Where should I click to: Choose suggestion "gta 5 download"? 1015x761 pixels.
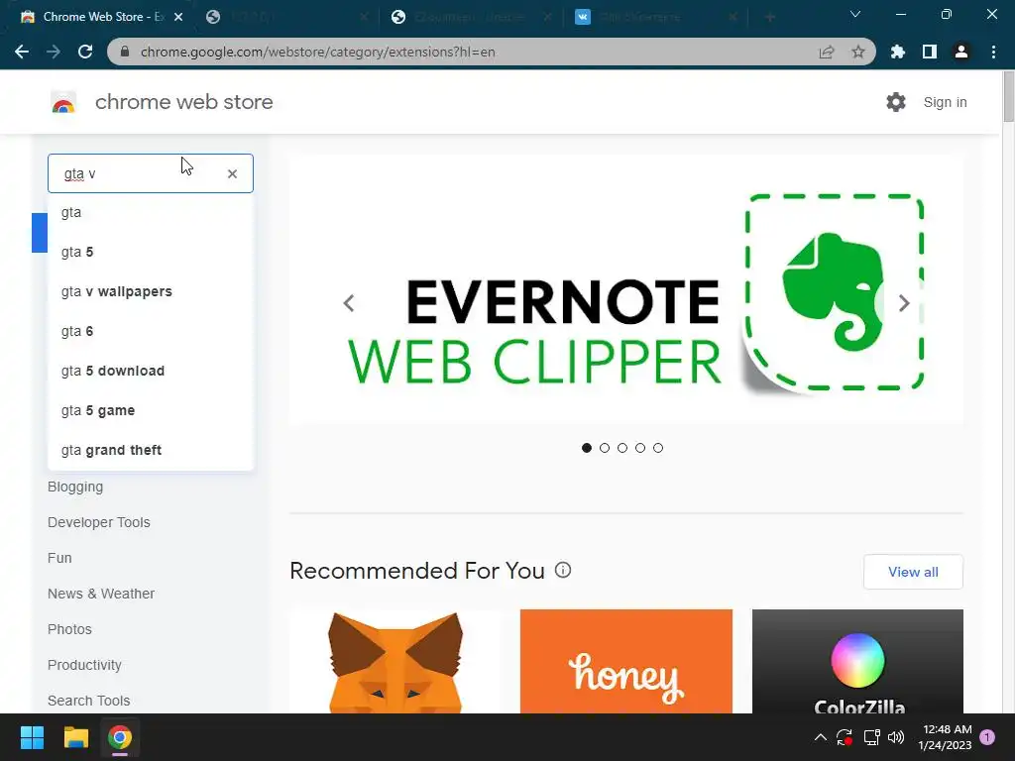pos(151,371)
